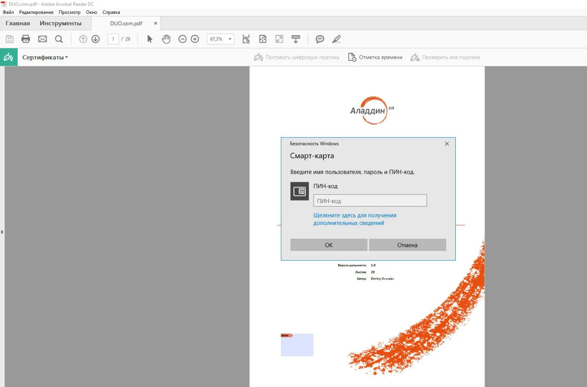Click the smart card icon in dialog
The height and width of the screenshot is (387, 587).
(300, 191)
